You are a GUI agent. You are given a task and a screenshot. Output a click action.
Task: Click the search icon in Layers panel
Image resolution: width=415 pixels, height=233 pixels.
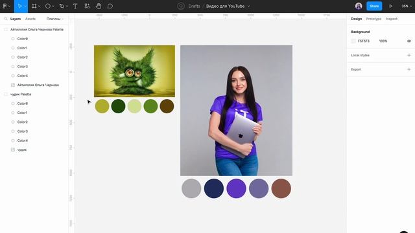click(x=6, y=19)
